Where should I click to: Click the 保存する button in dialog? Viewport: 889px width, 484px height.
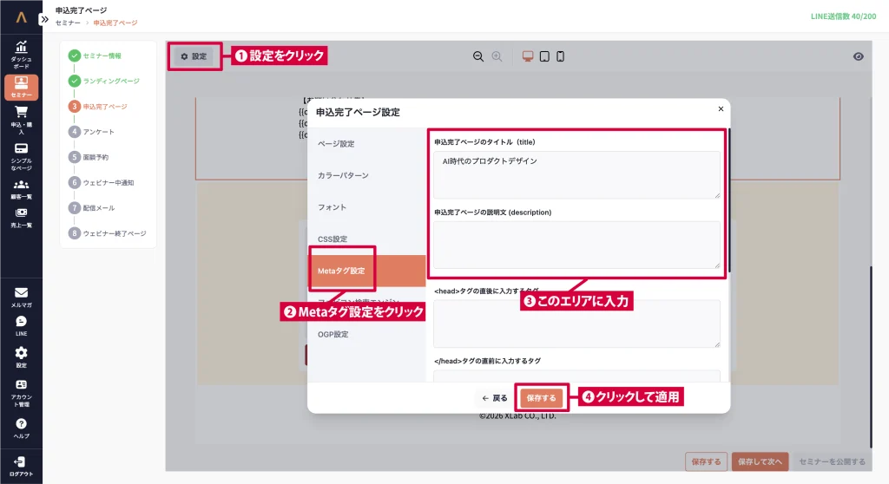(x=542, y=398)
